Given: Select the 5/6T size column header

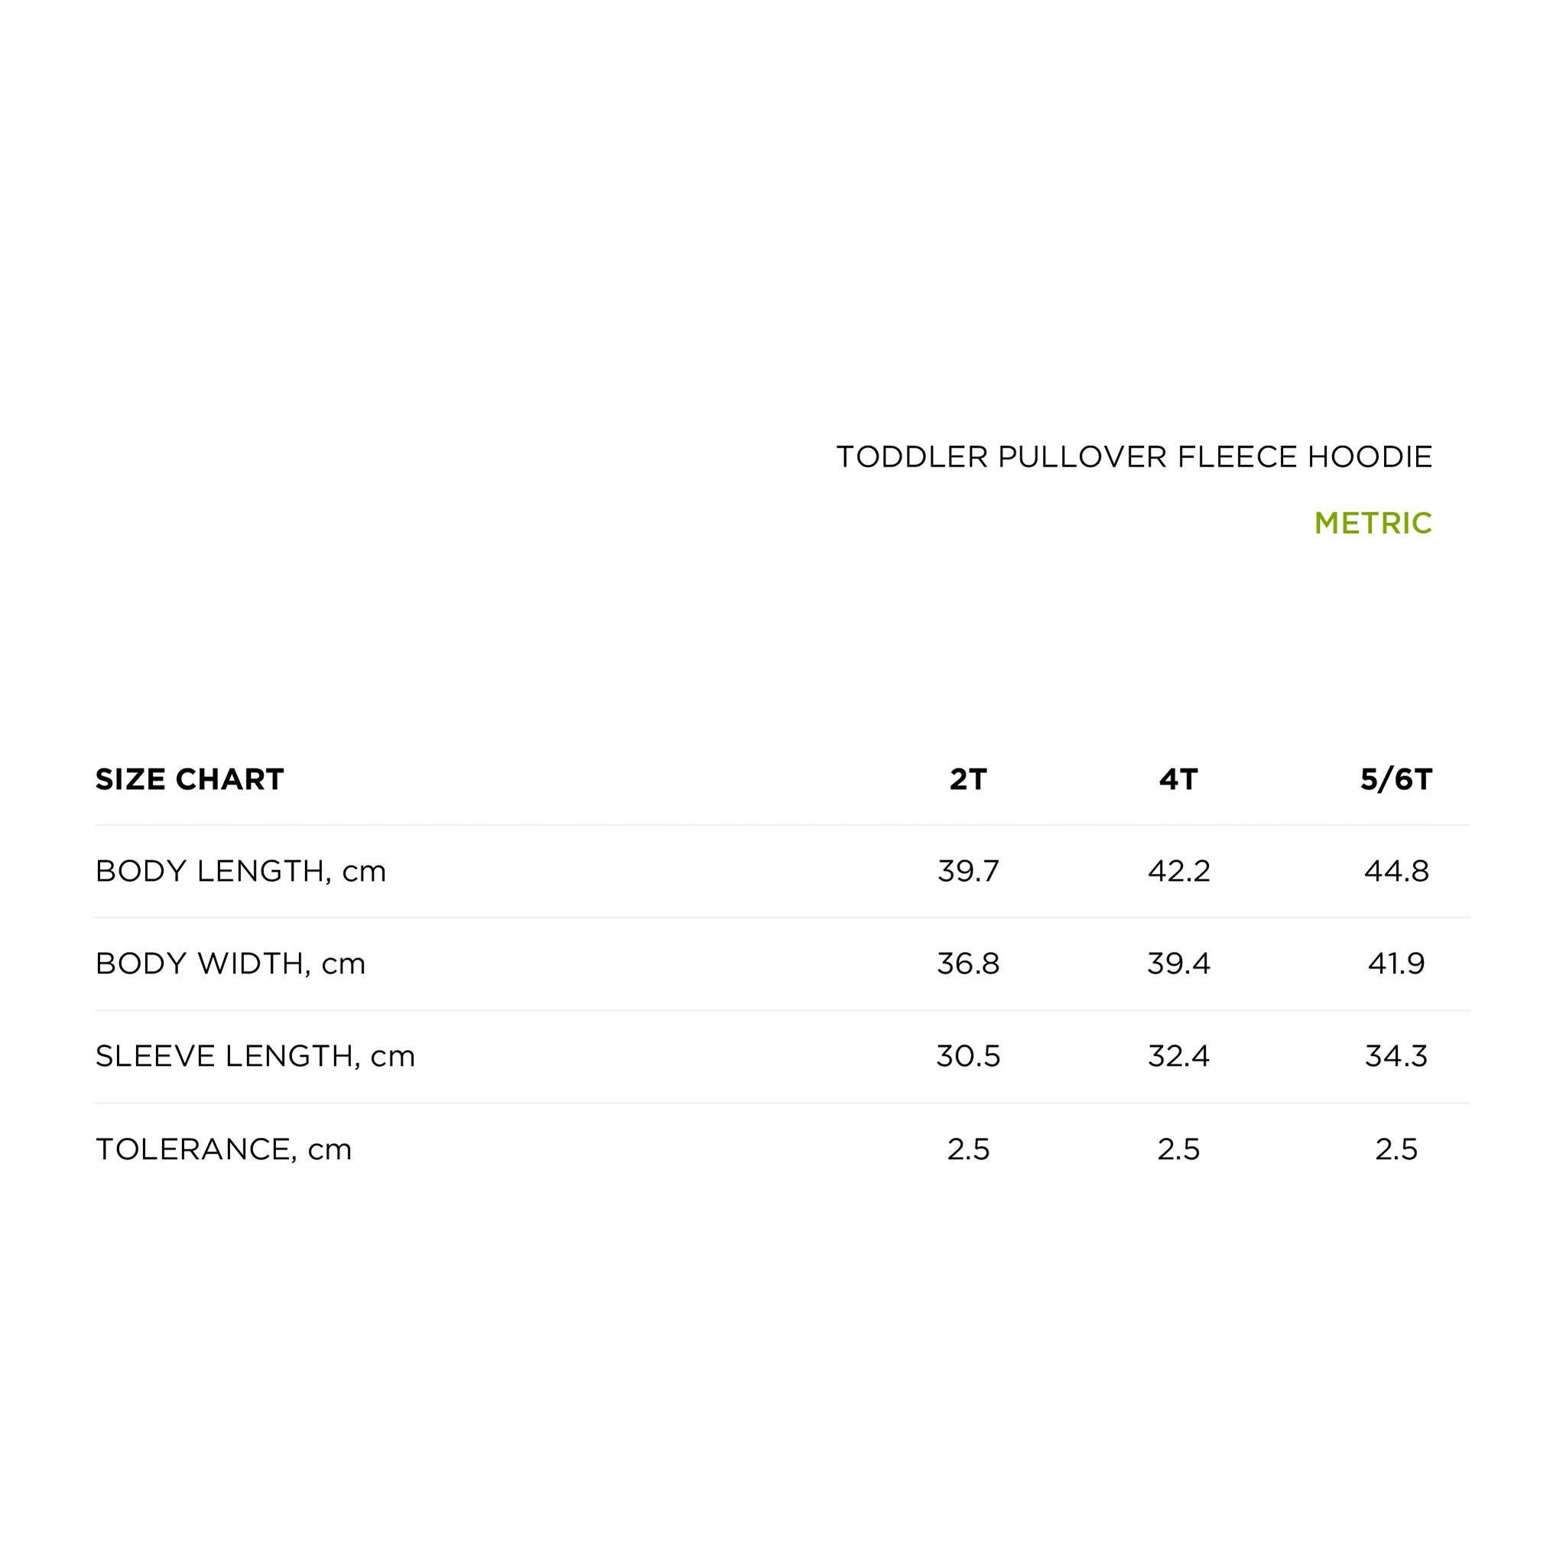Looking at the screenshot, I should point(1395,780).
